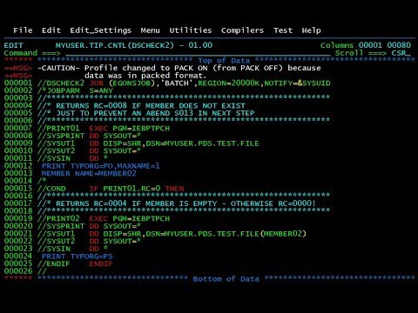Click comment 'RETURNS RC=0008 IF MEMBER DOES NOT EXIST'
The image size is (418, 313).
coord(151,106)
